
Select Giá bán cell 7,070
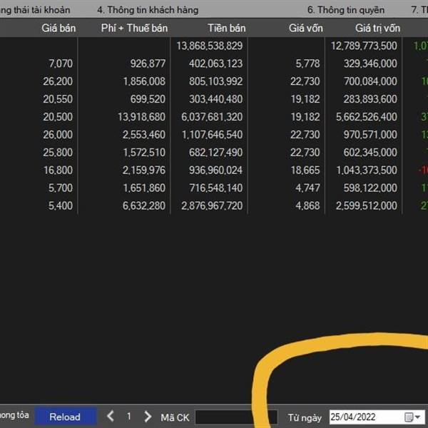pyautogui.click(x=61, y=63)
